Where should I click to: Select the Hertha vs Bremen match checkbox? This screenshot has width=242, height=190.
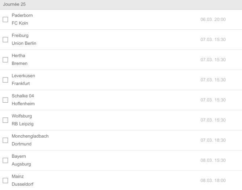pyautogui.click(x=5, y=60)
